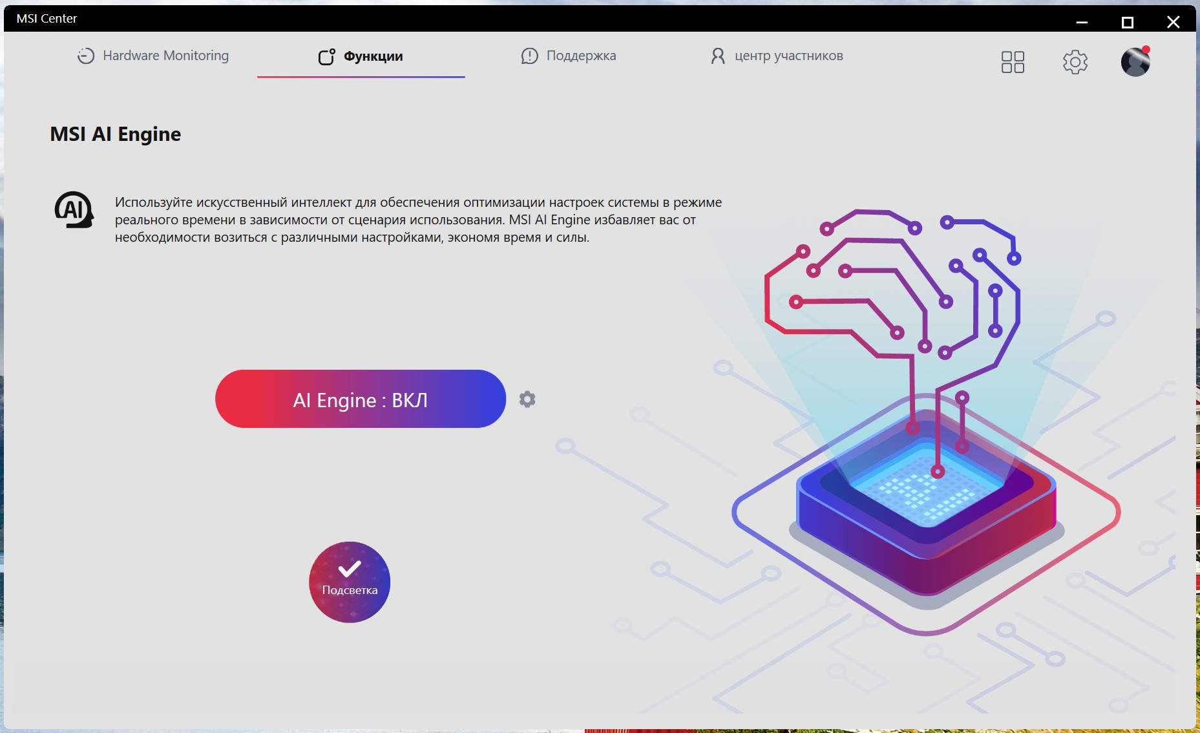
Task: Click the AI Engine description paragraph
Action: (x=418, y=220)
